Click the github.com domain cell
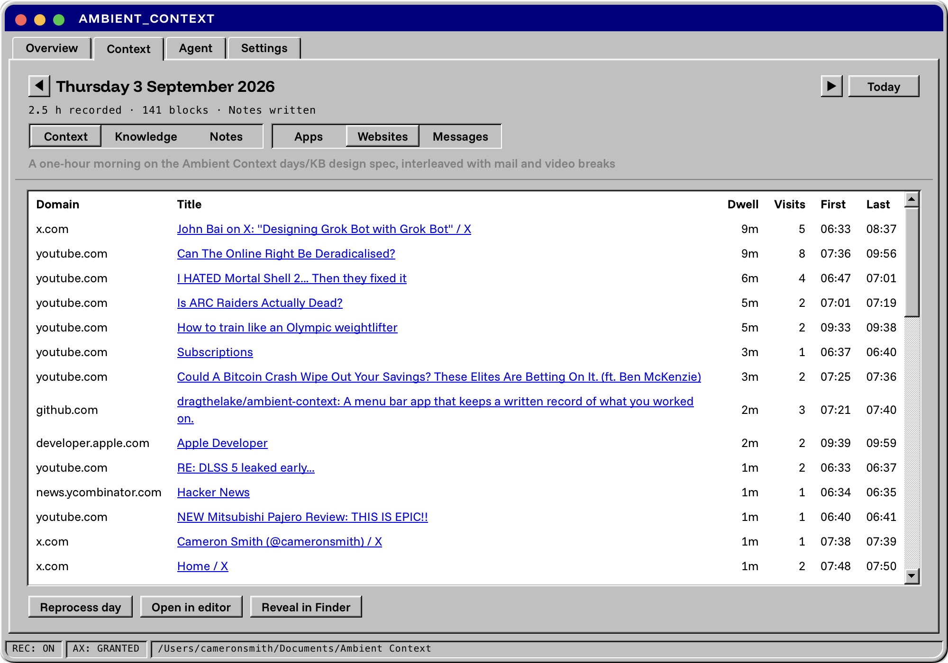Image resolution: width=948 pixels, height=663 pixels. (67, 410)
